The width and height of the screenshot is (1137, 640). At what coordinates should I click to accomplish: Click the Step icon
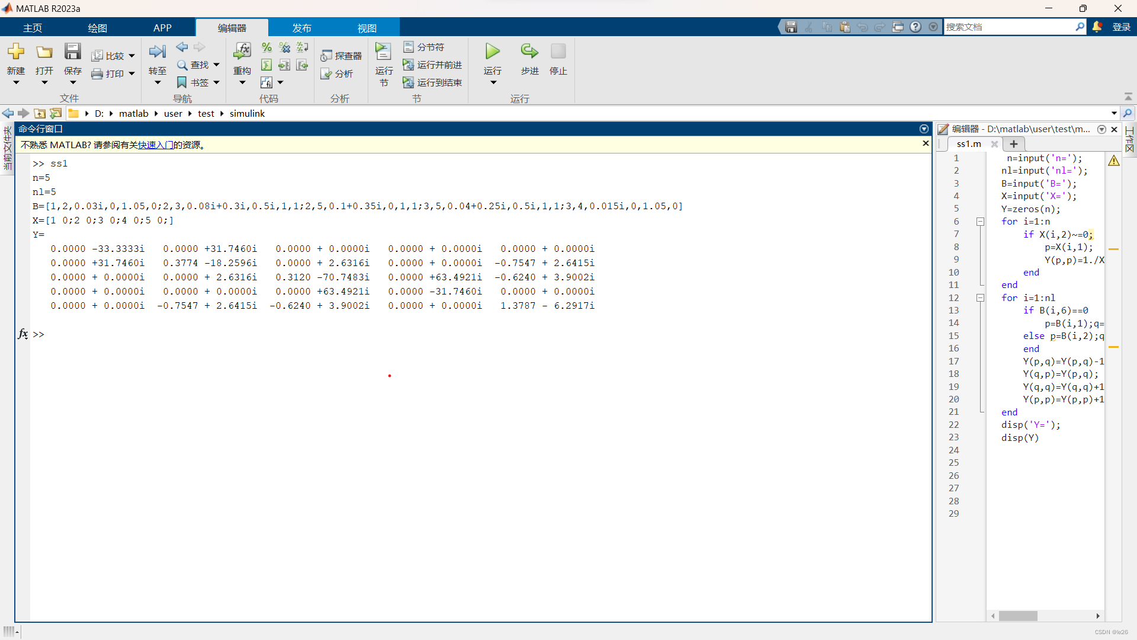click(529, 52)
